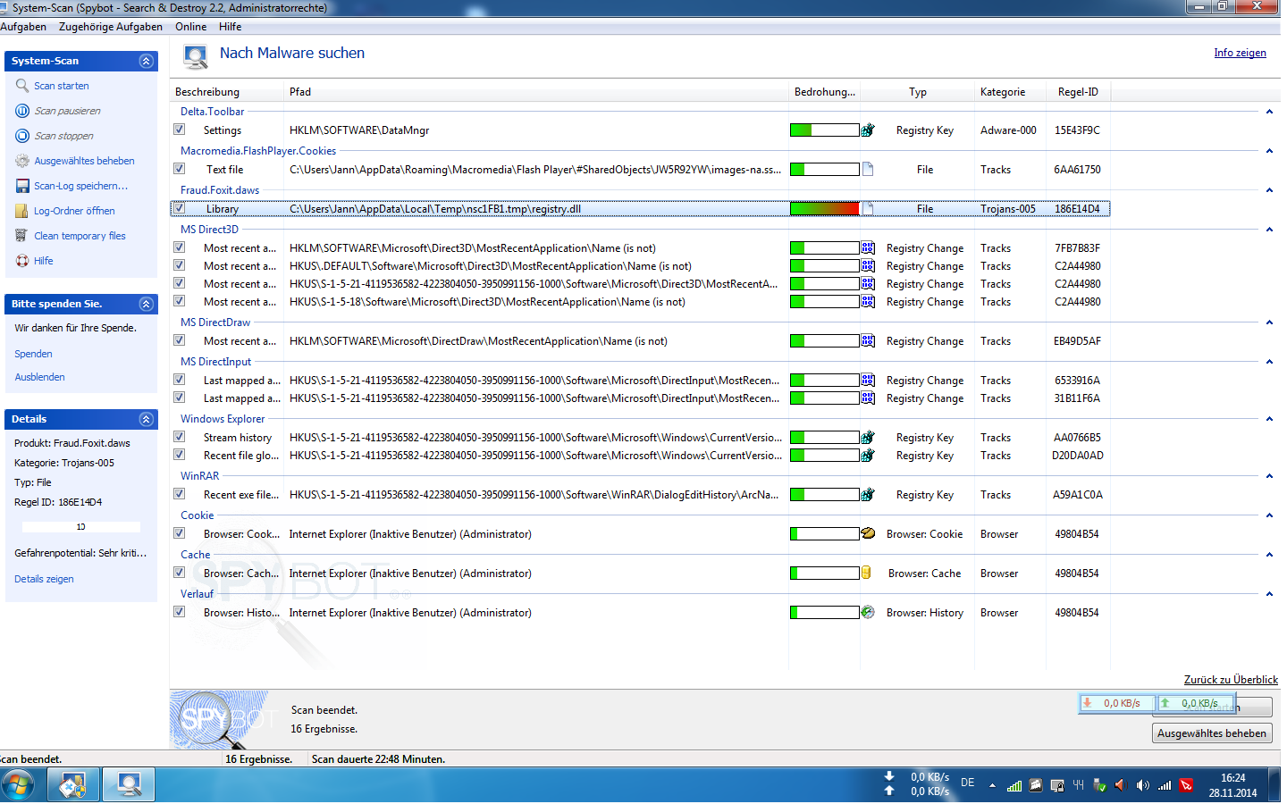Collapse the Details sidebar panel

147,419
